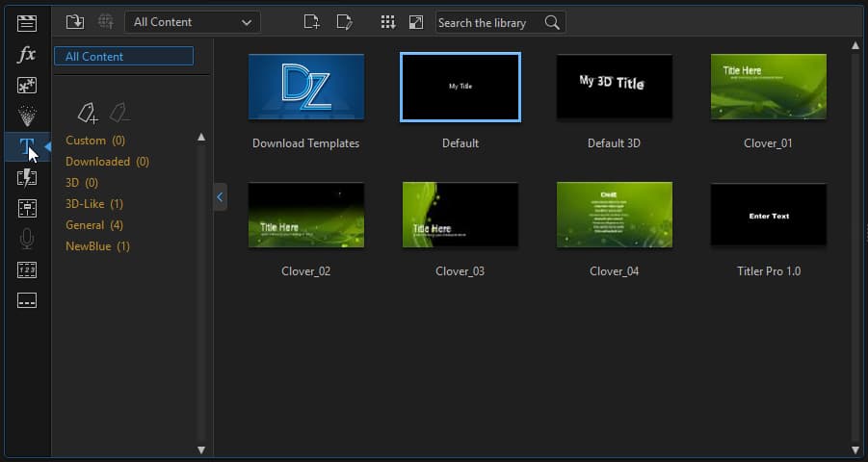Open the Media Room icon
Viewport: 868px width, 462px height.
(x=27, y=23)
